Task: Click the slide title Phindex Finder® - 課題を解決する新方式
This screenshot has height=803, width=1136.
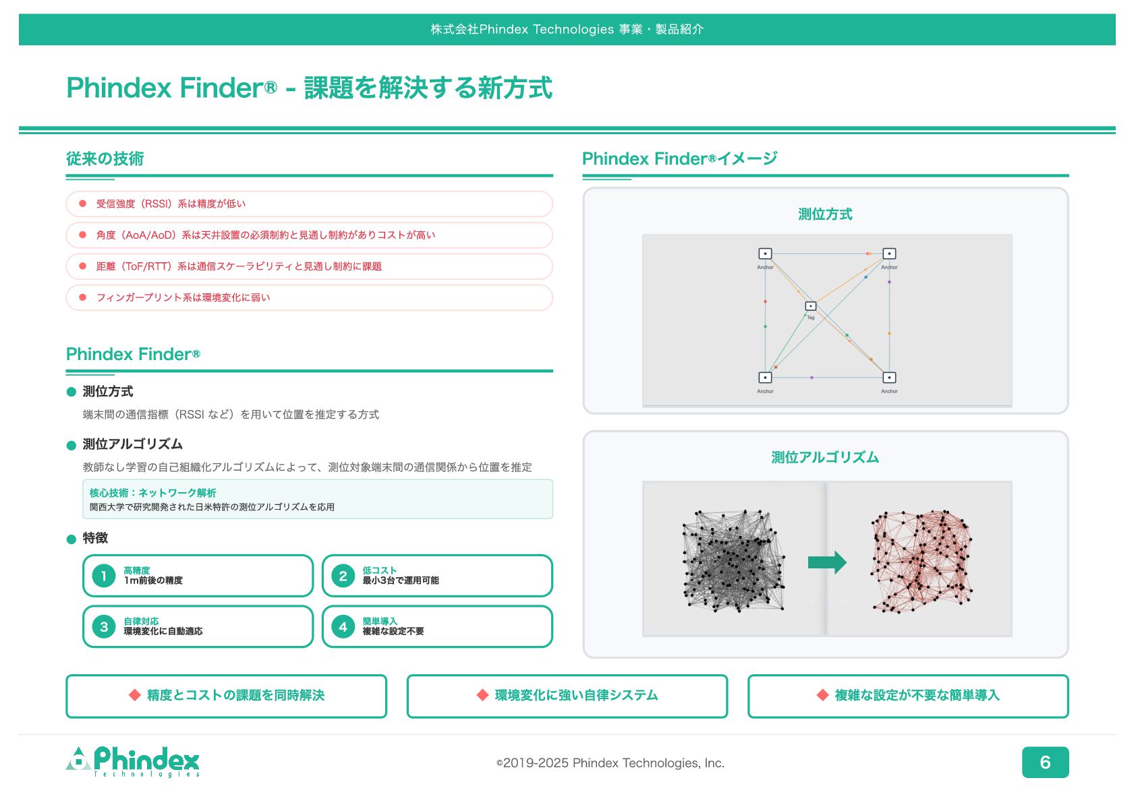Action: click(309, 88)
